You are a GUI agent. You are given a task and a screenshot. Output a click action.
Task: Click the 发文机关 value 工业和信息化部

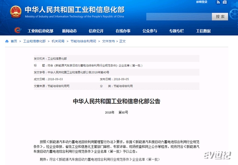57,58
